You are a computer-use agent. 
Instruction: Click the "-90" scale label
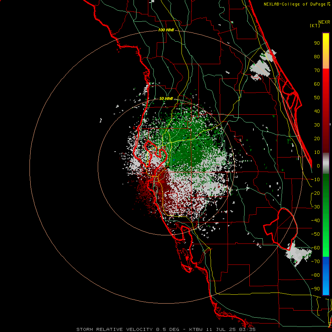pyautogui.click(x=316, y=289)
